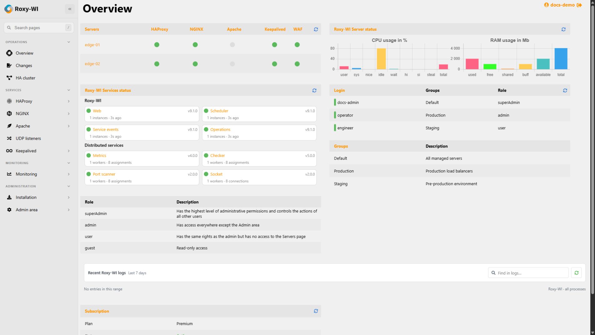Open HA cluster in the sidebar

click(25, 78)
